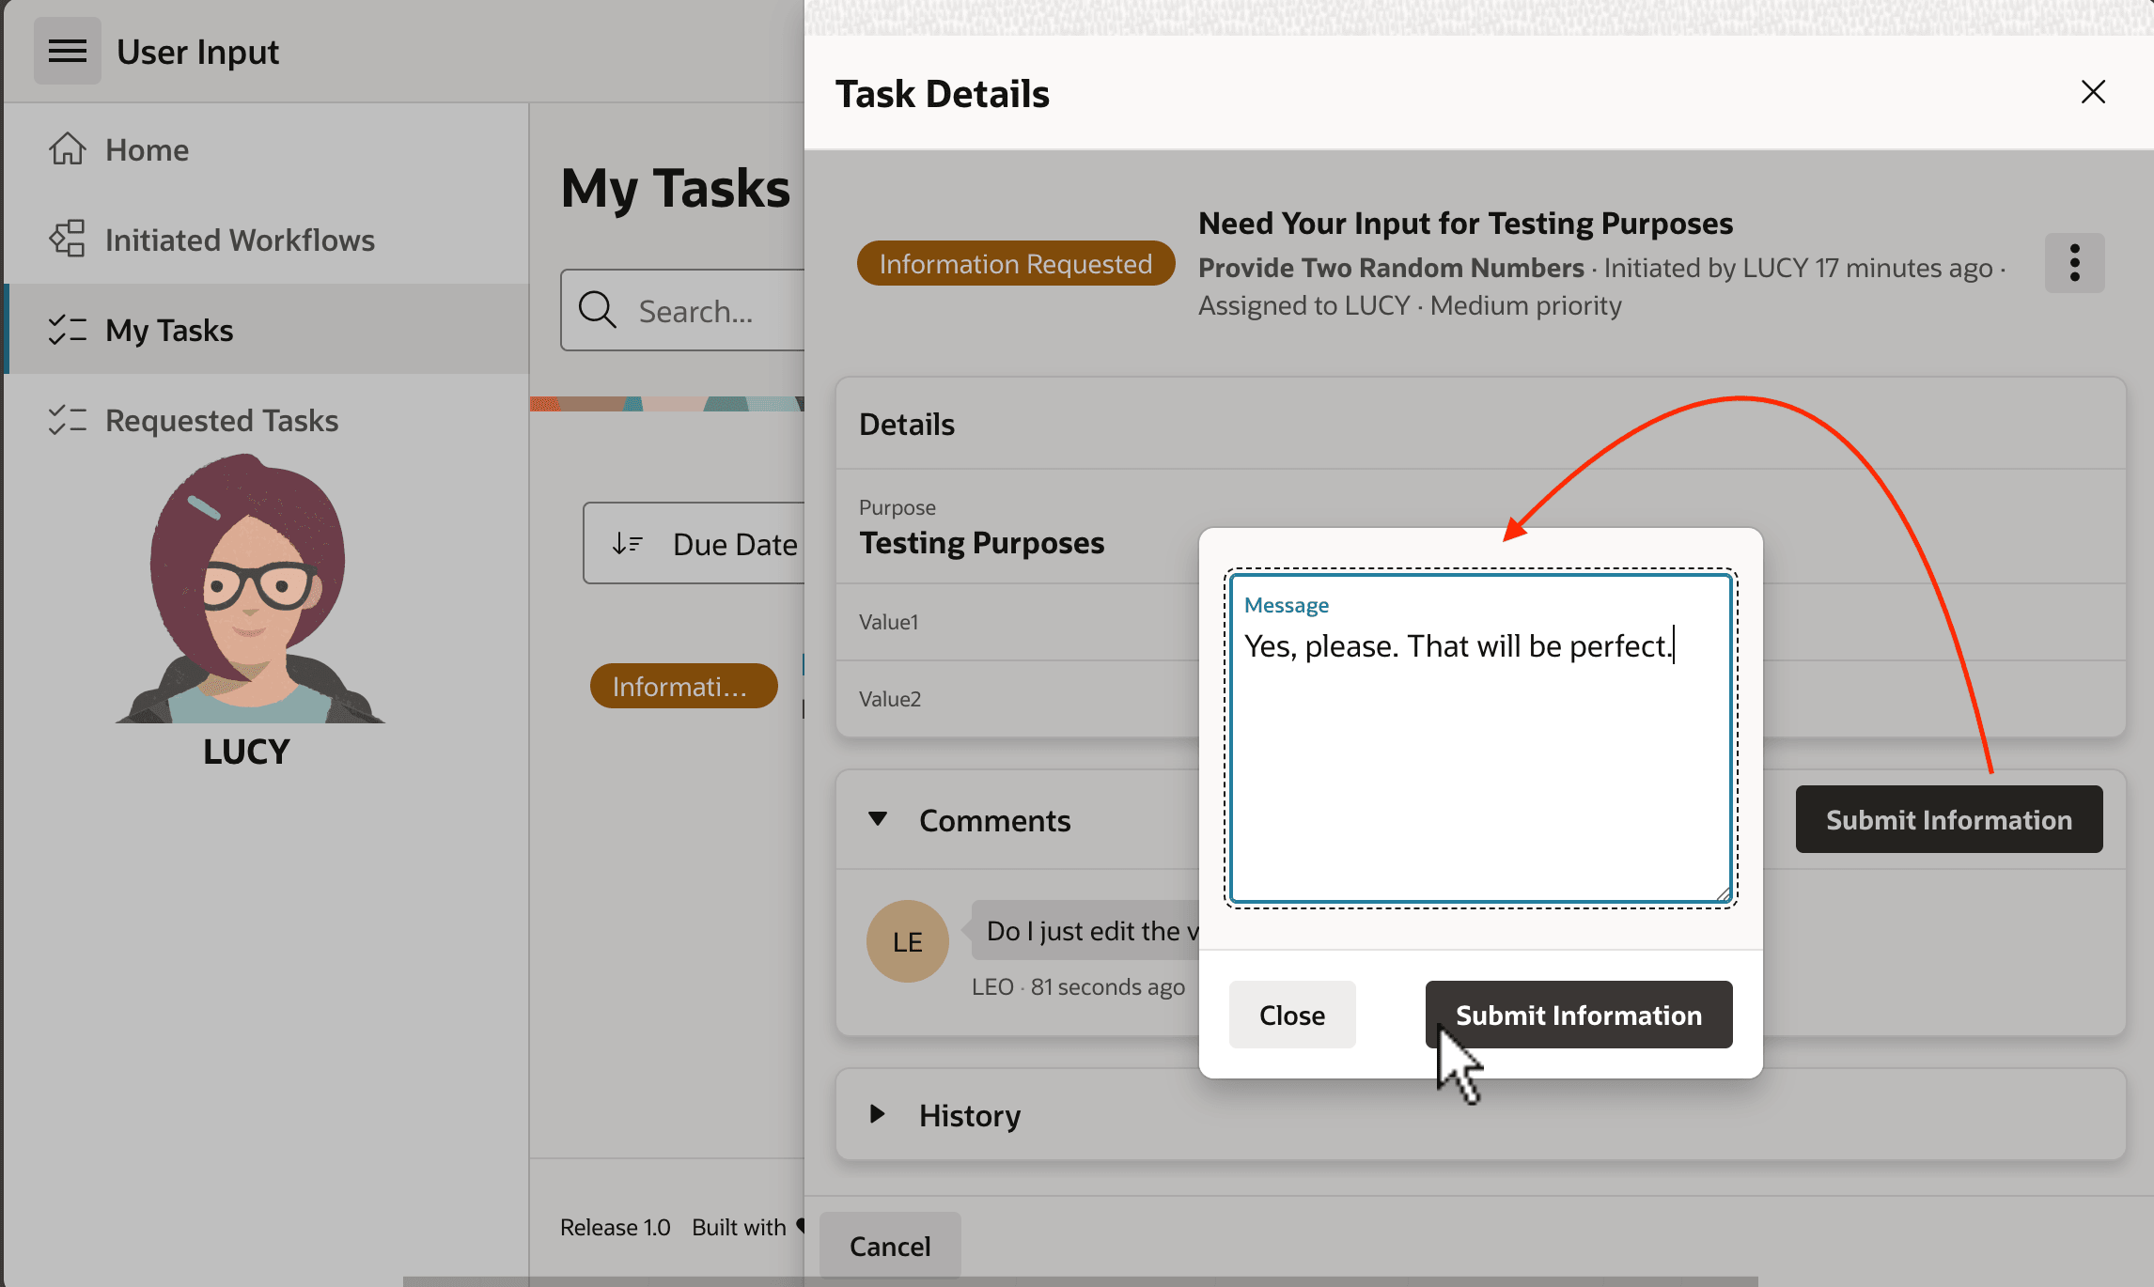This screenshot has width=2154, height=1287.
Task: Click the Initiated Workflows icon
Action: coord(68,240)
